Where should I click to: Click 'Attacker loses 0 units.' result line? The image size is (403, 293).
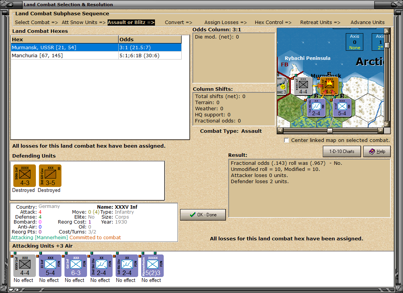(260, 175)
